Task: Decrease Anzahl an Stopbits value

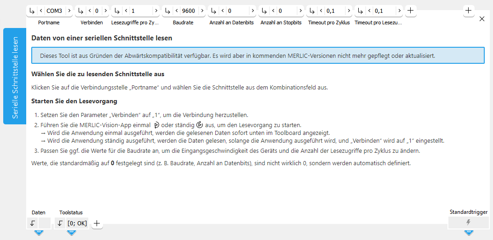Action: [x=273, y=11]
